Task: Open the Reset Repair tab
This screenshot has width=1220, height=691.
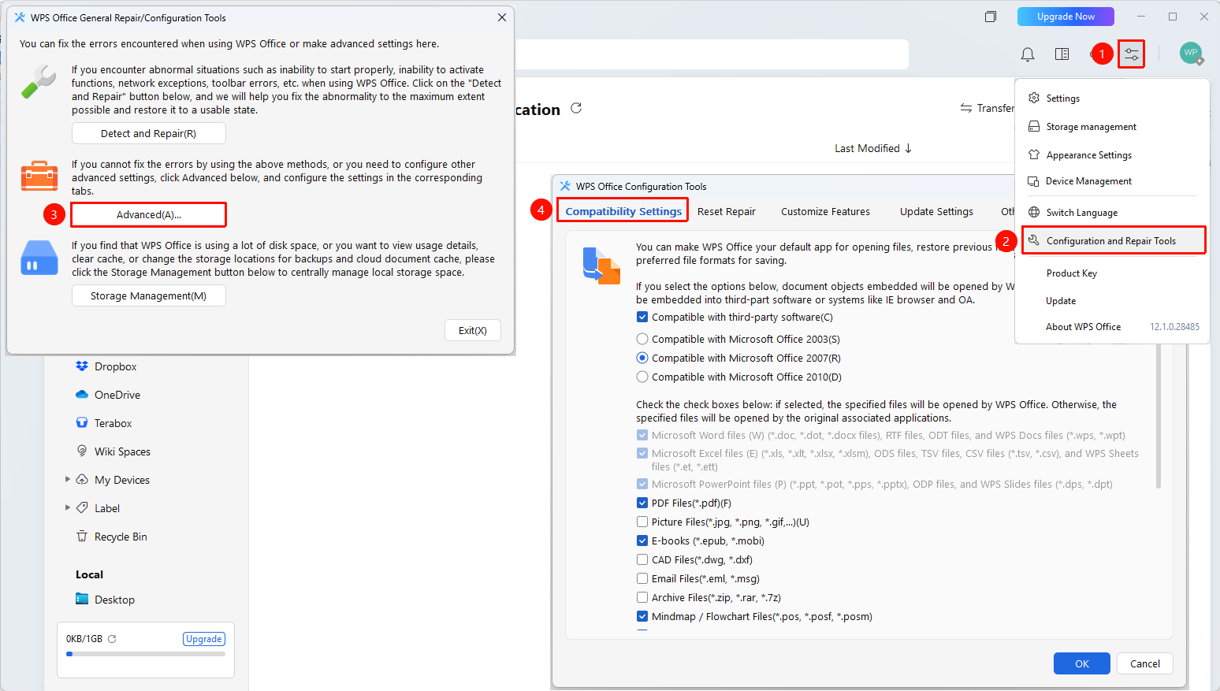Action: pyautogui.click(x=726, y=211)
